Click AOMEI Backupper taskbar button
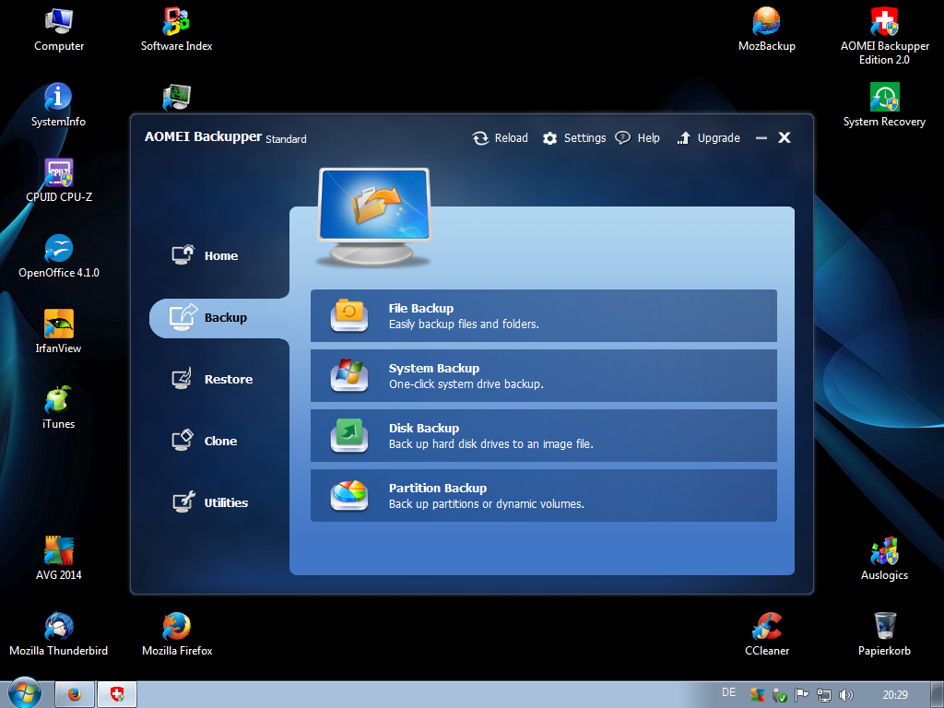Image resolution: width=944 pixels, height=708 pixels. pyautogui.click(x=117, y=695)
